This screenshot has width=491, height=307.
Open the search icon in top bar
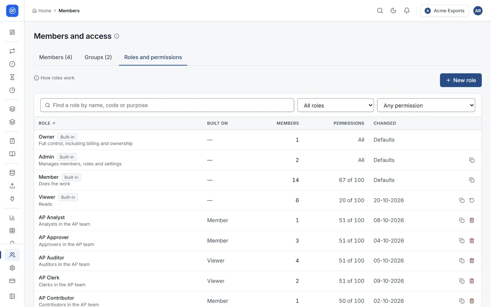pyautogui.click(x=380, y=11)
